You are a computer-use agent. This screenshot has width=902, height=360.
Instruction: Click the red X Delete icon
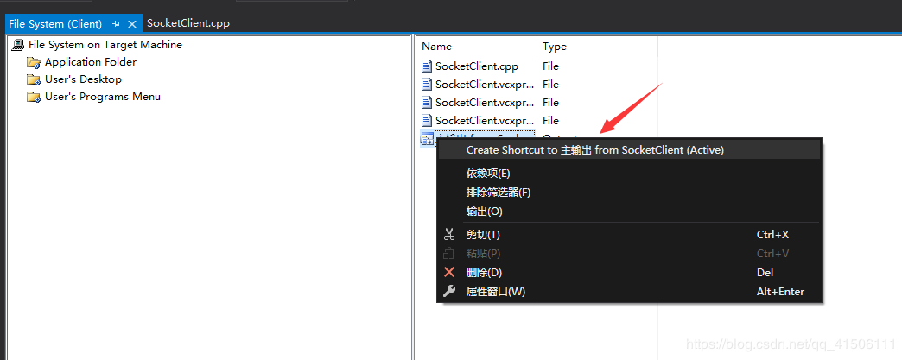pyautogui.click(x=448, y=272)
